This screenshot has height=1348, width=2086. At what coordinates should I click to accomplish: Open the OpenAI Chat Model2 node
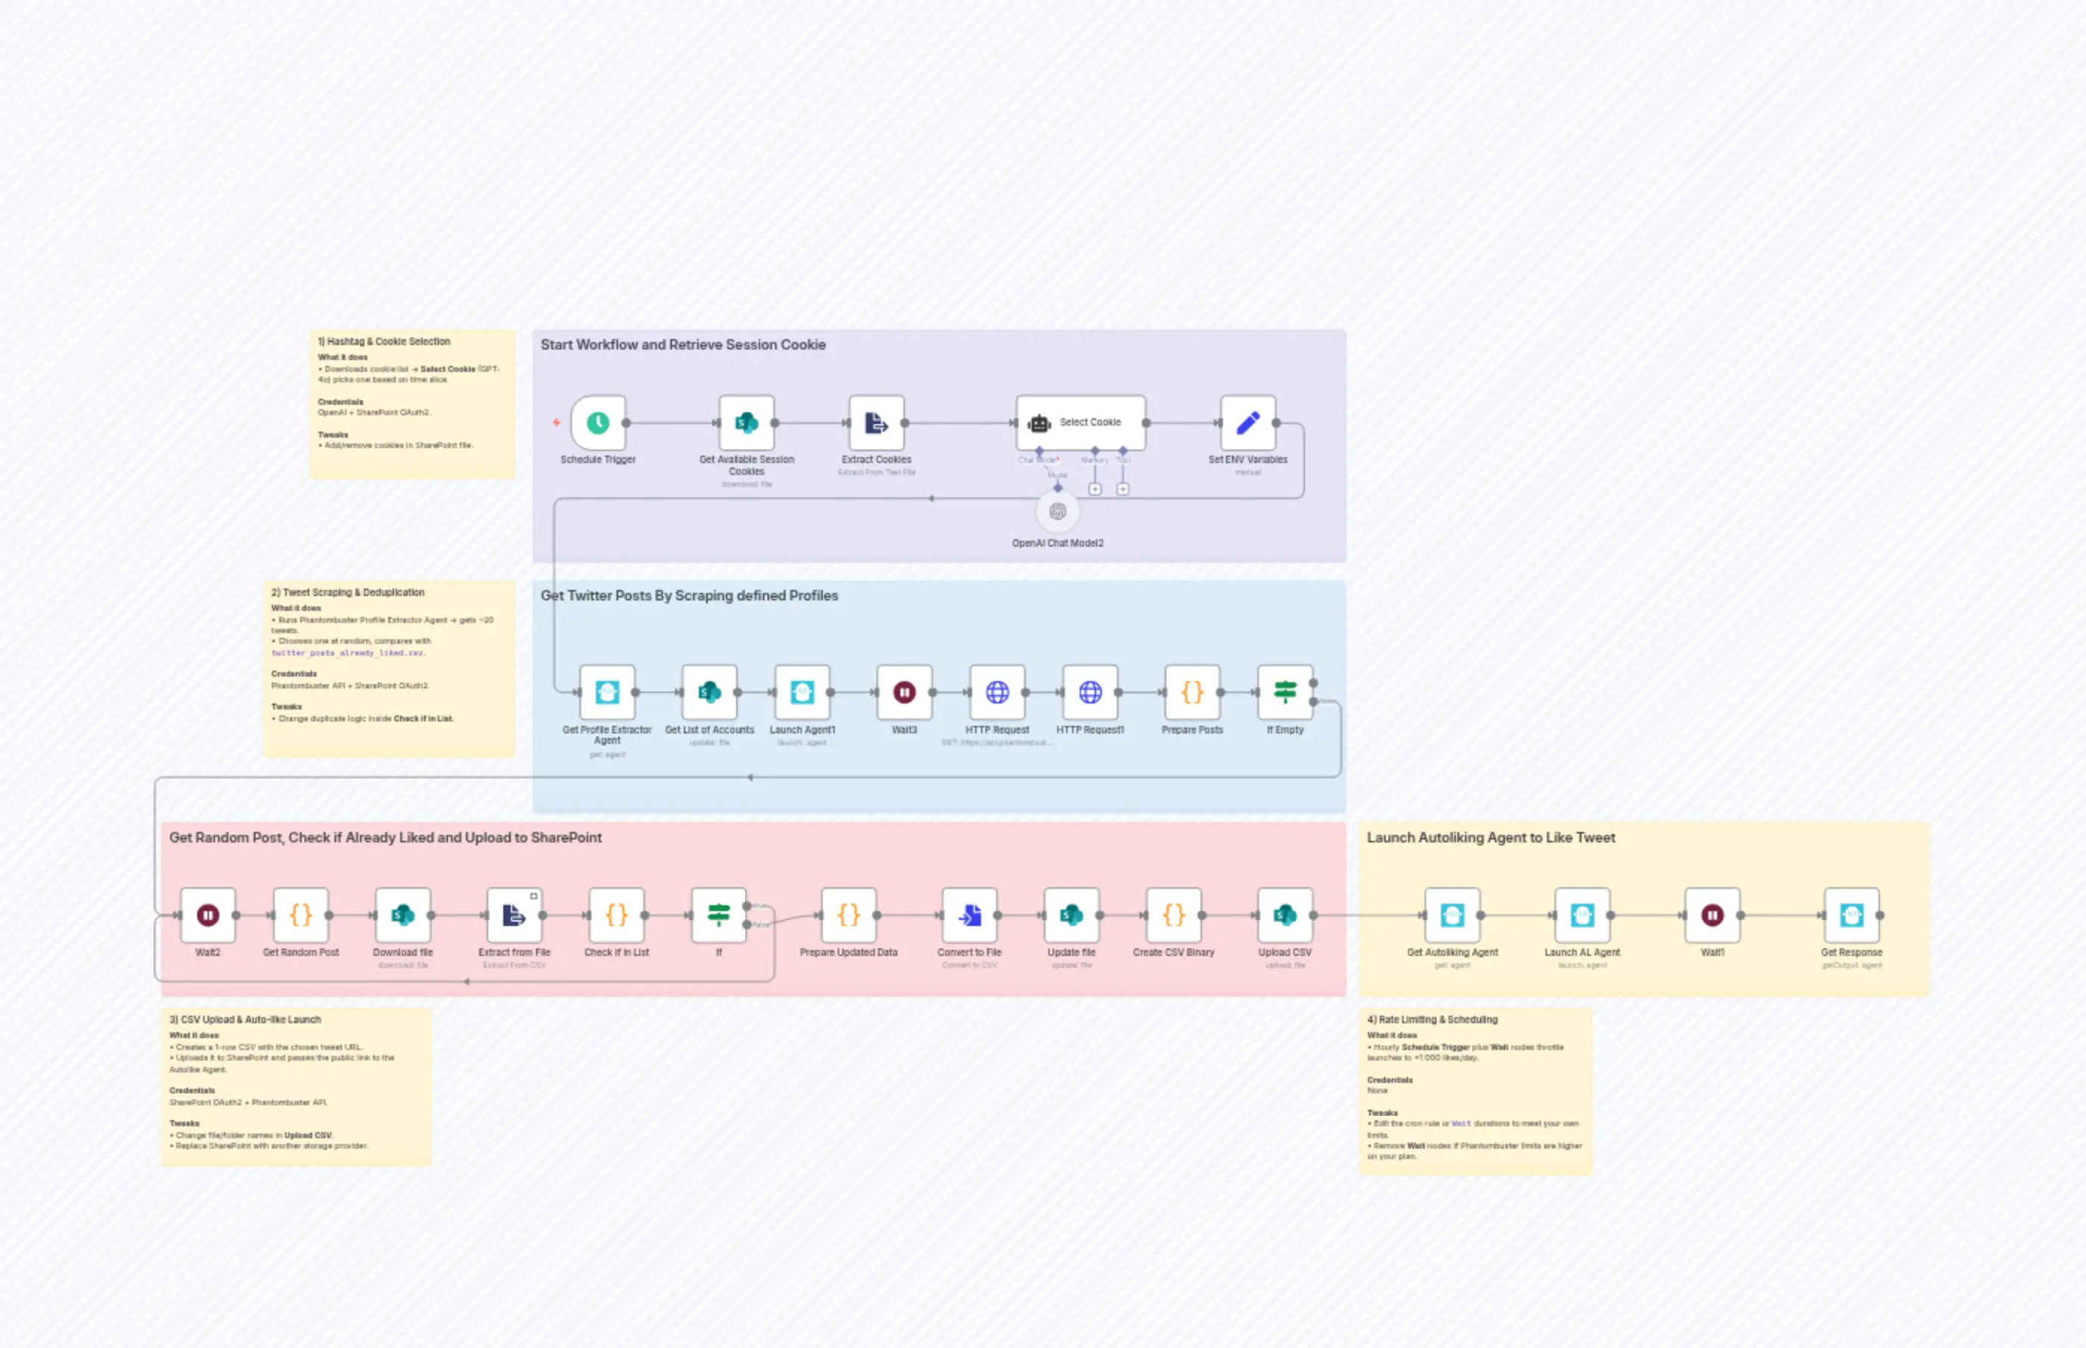point(1057,511)
